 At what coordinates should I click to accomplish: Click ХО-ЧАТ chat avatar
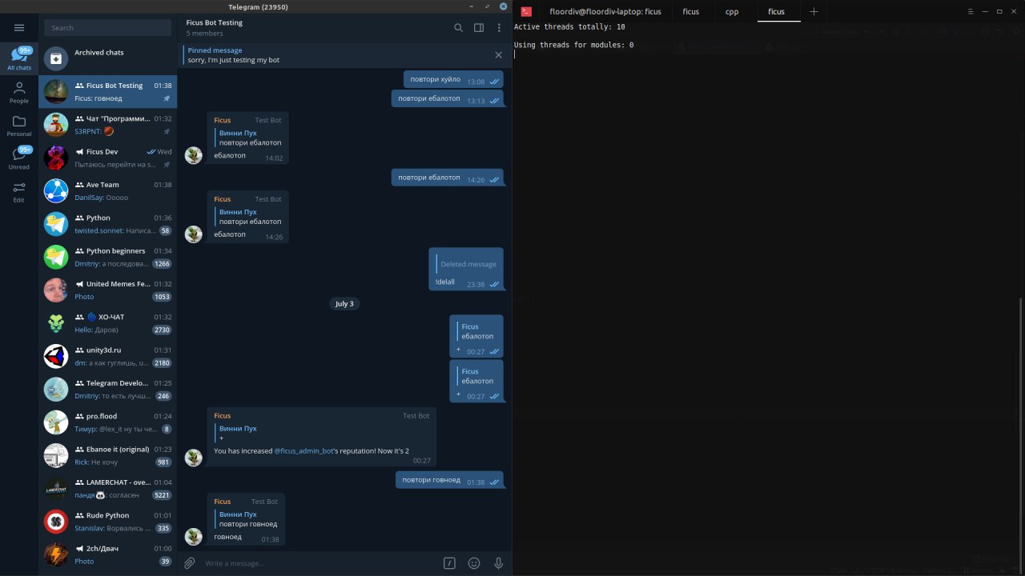coord(56,323)
